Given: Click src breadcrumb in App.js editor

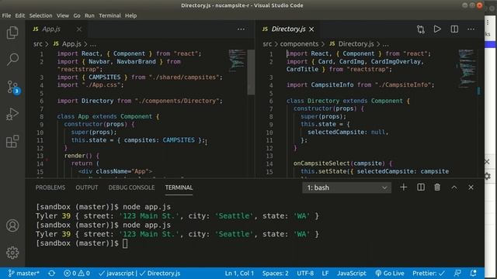Looking at the screenshot, I should [38, 44].
